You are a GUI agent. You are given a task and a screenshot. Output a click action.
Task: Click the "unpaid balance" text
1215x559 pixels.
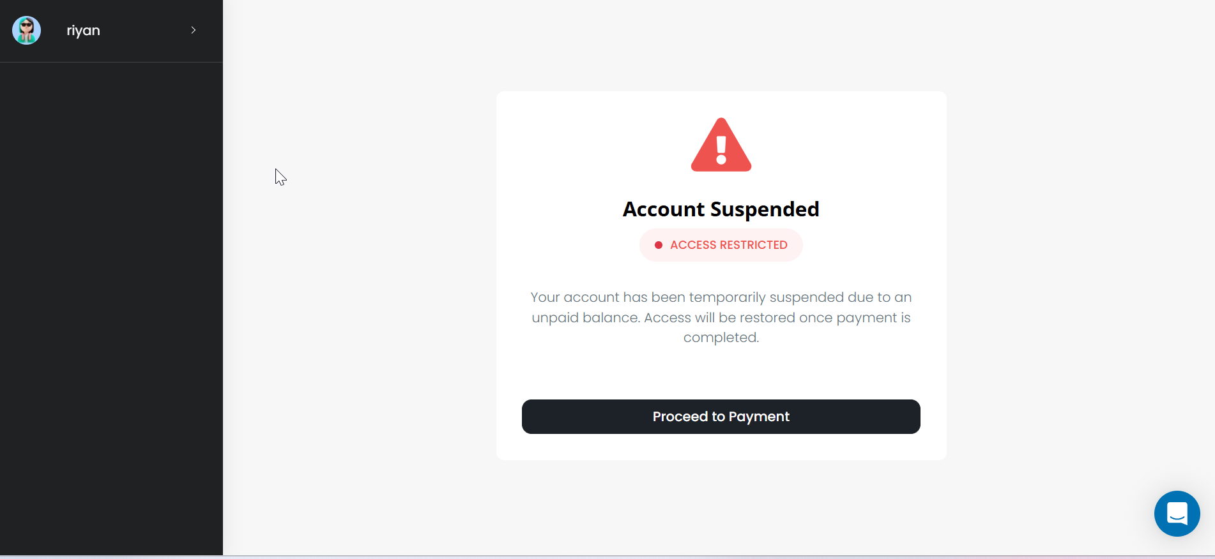(585, 318)
